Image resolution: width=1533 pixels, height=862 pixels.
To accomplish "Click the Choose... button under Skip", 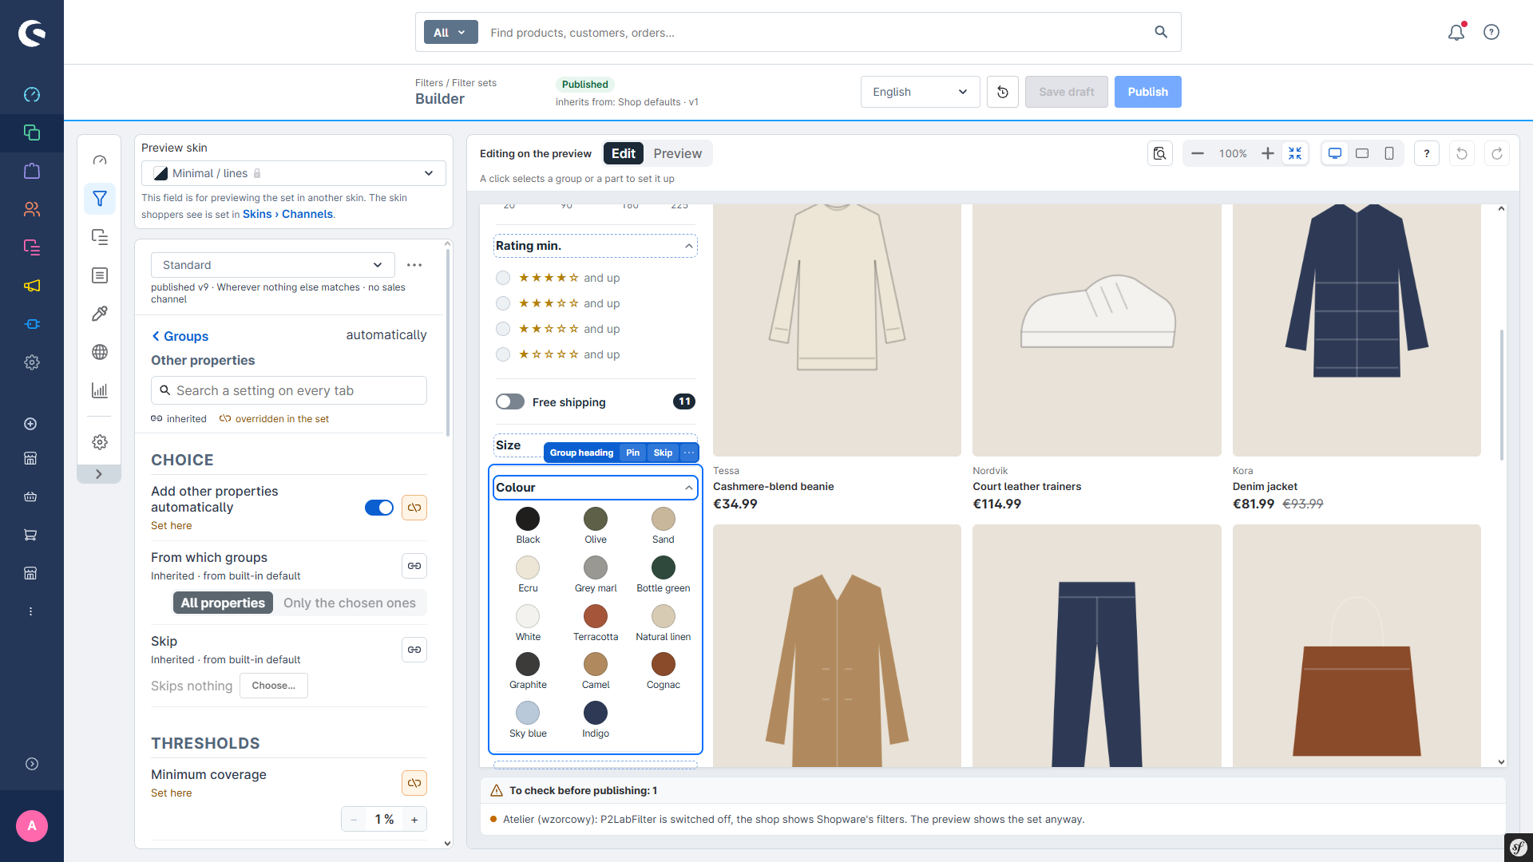I will (x=274, y=686).
